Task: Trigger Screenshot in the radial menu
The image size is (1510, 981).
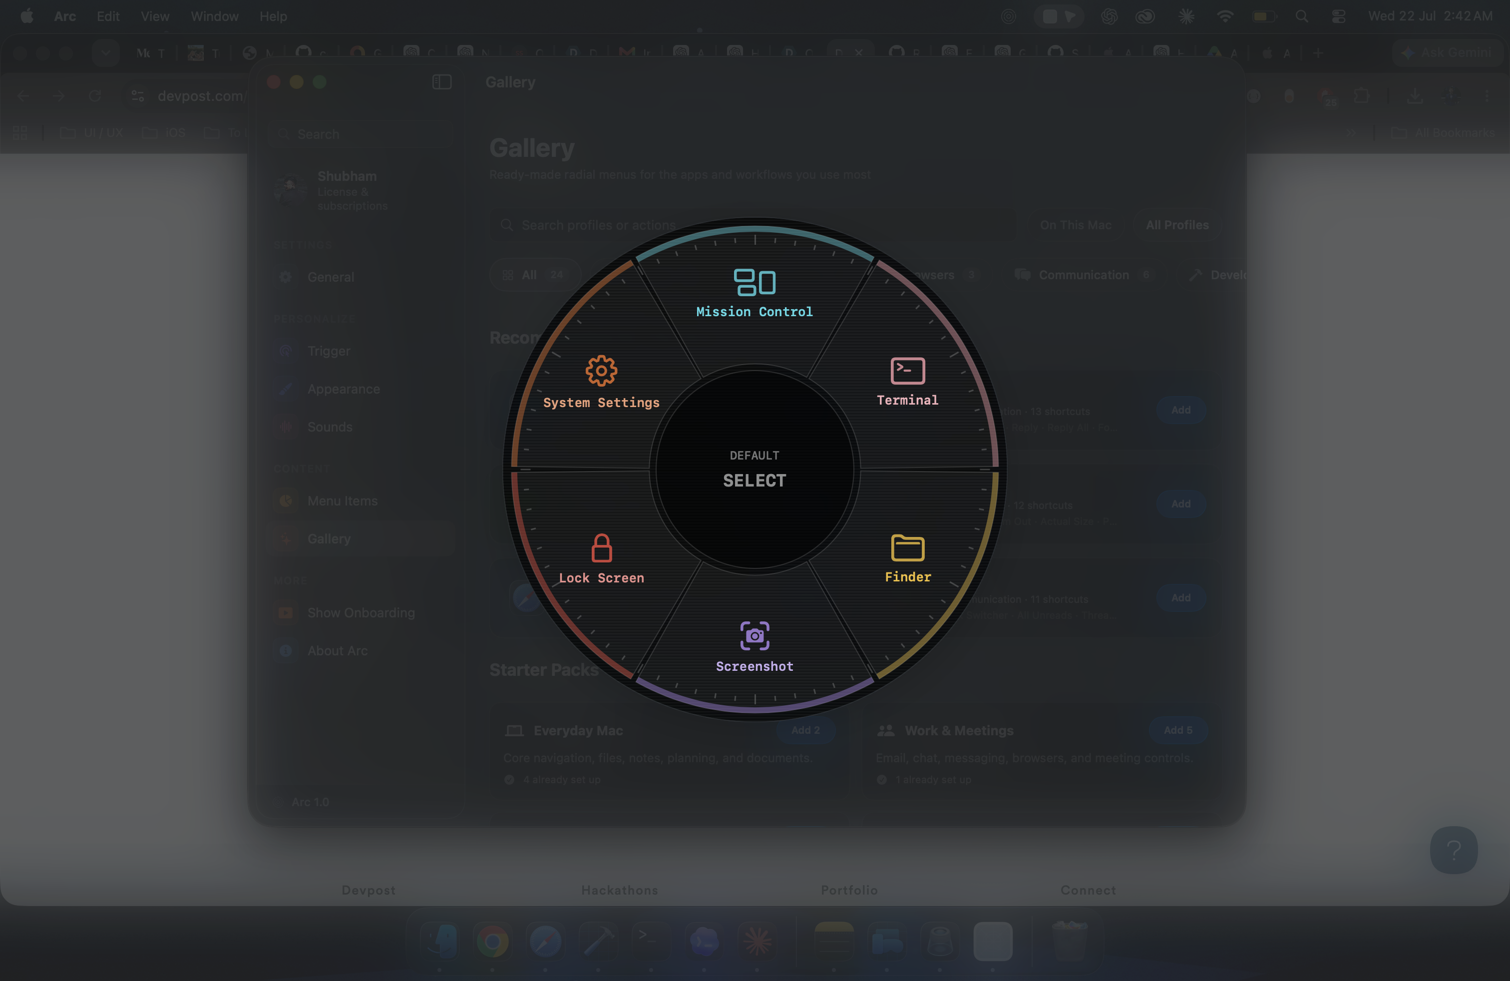Action: [755, 647]
